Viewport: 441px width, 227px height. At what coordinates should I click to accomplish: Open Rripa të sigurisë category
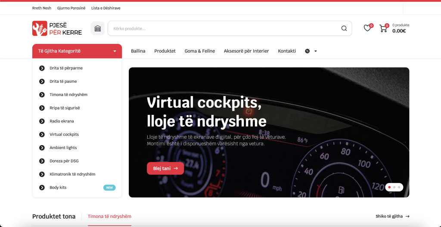[65, 108]
